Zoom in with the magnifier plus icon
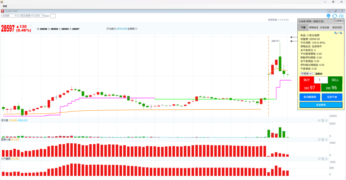 coord(336,33)
